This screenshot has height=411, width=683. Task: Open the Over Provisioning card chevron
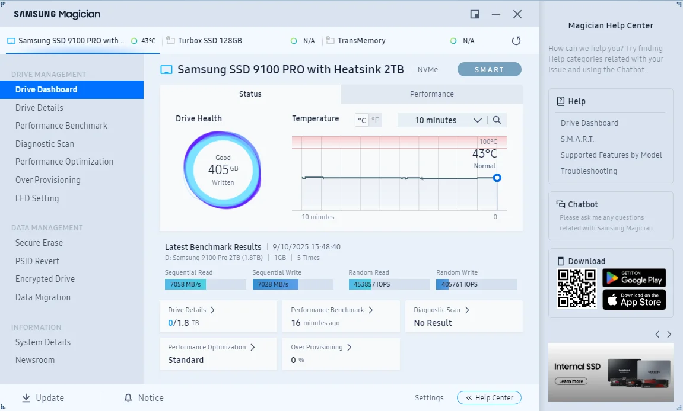[350, 348]
